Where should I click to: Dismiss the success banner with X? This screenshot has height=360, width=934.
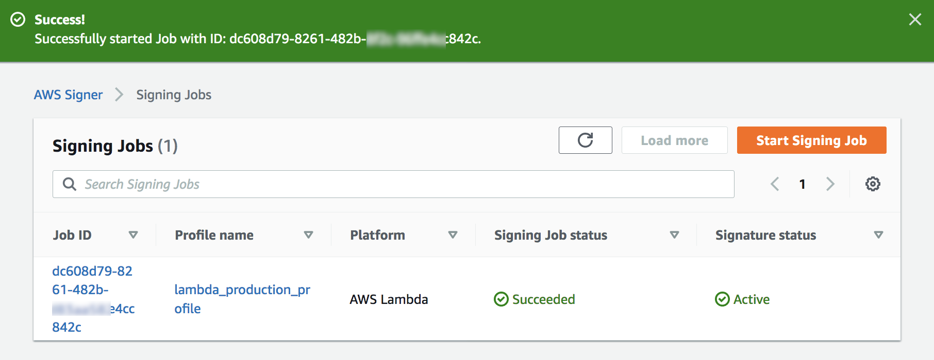[x=915, y=20]
